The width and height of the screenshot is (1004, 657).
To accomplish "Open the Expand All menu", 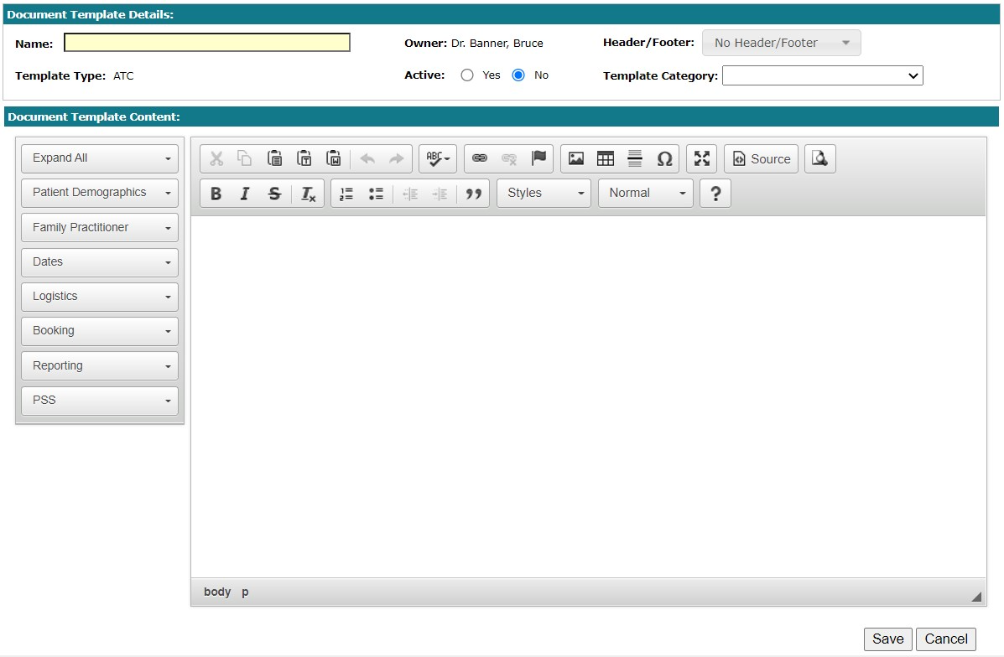I will click(x=100, y=158).
